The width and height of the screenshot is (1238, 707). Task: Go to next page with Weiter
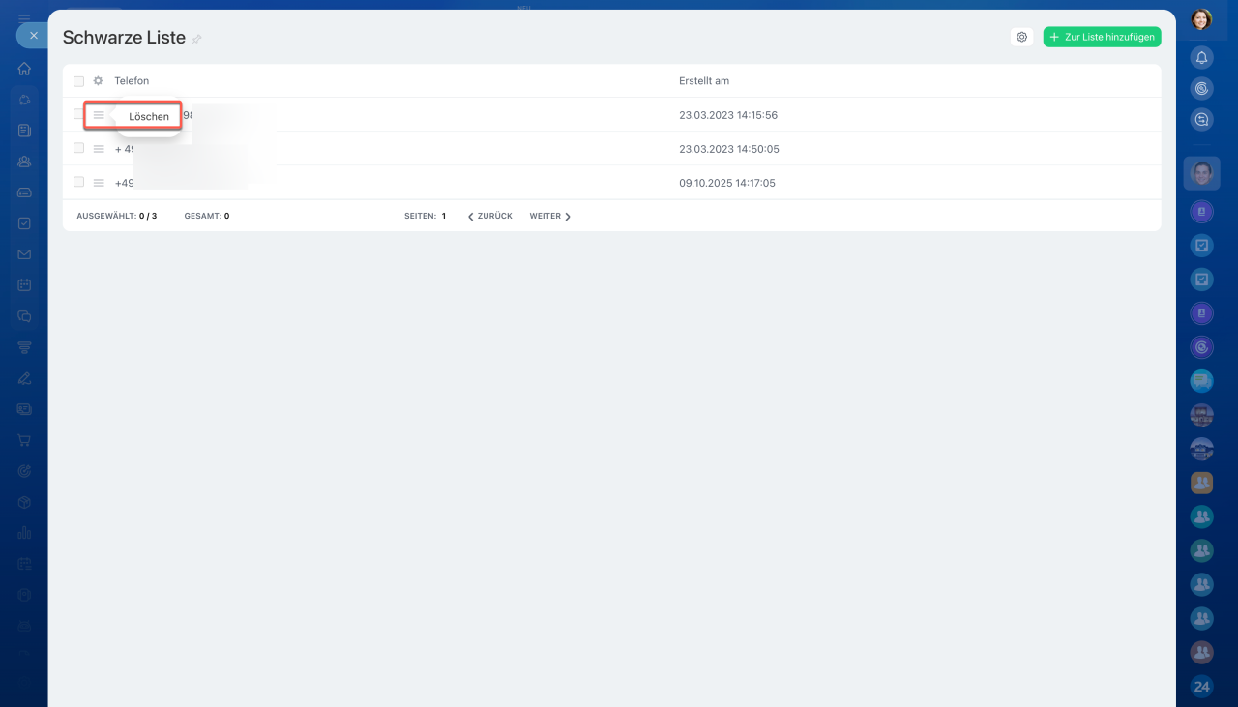tap(550, 216)
